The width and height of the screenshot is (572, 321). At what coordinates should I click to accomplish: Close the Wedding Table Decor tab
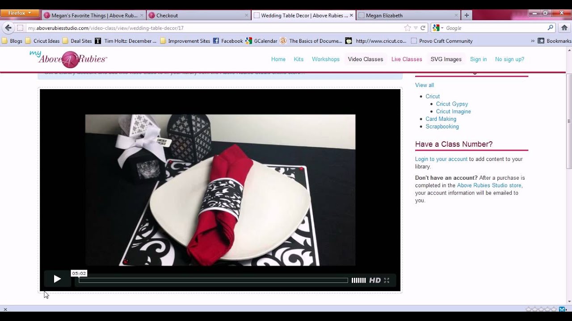tap(351, 15)
